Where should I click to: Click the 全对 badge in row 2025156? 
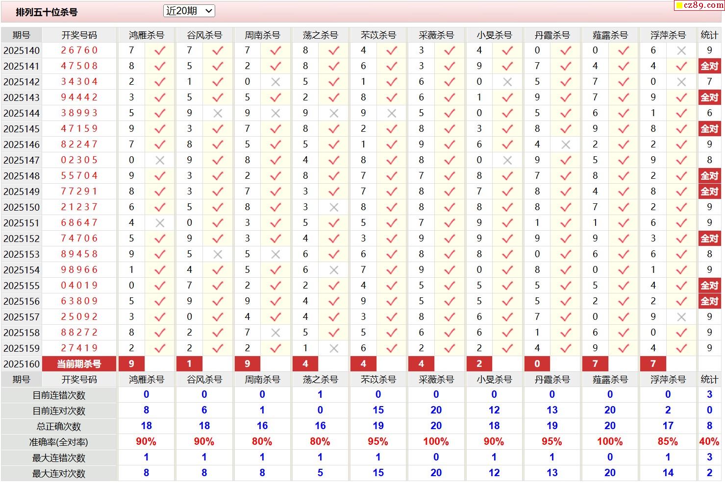click(709, 301)
